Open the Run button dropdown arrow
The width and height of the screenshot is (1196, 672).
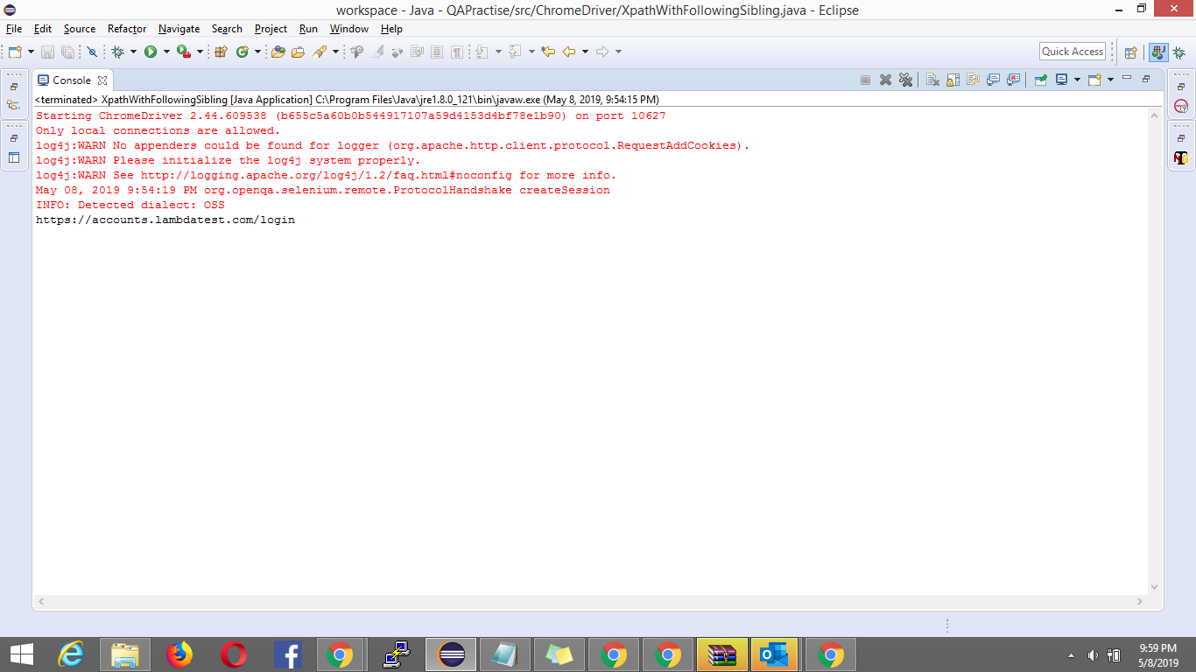165,52
